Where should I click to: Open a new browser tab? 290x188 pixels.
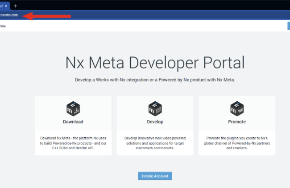tap(16, 6)
